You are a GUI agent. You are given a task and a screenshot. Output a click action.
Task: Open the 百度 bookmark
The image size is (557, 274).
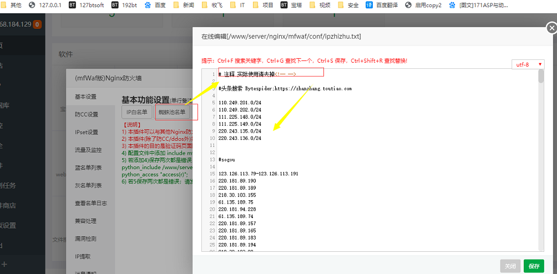coord(155,5)
